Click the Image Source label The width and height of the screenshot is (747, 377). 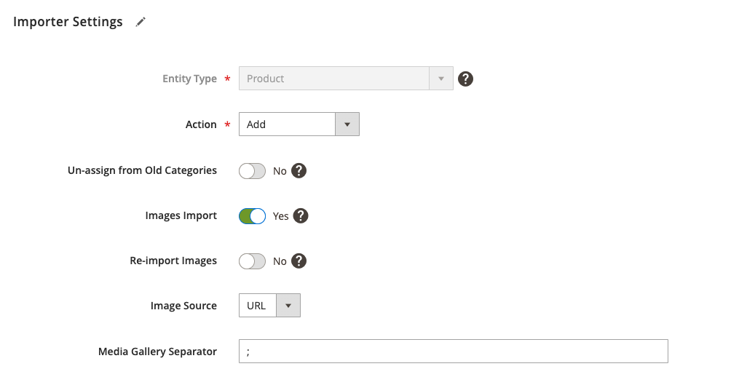tap(183, 306)
